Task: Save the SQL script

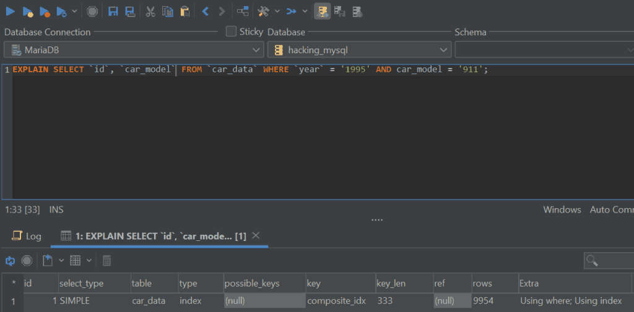Action: (113, 11)
